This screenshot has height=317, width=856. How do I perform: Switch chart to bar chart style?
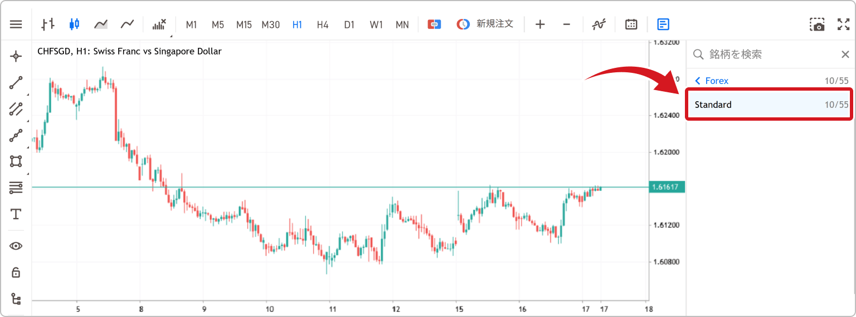tap(48, 24)
